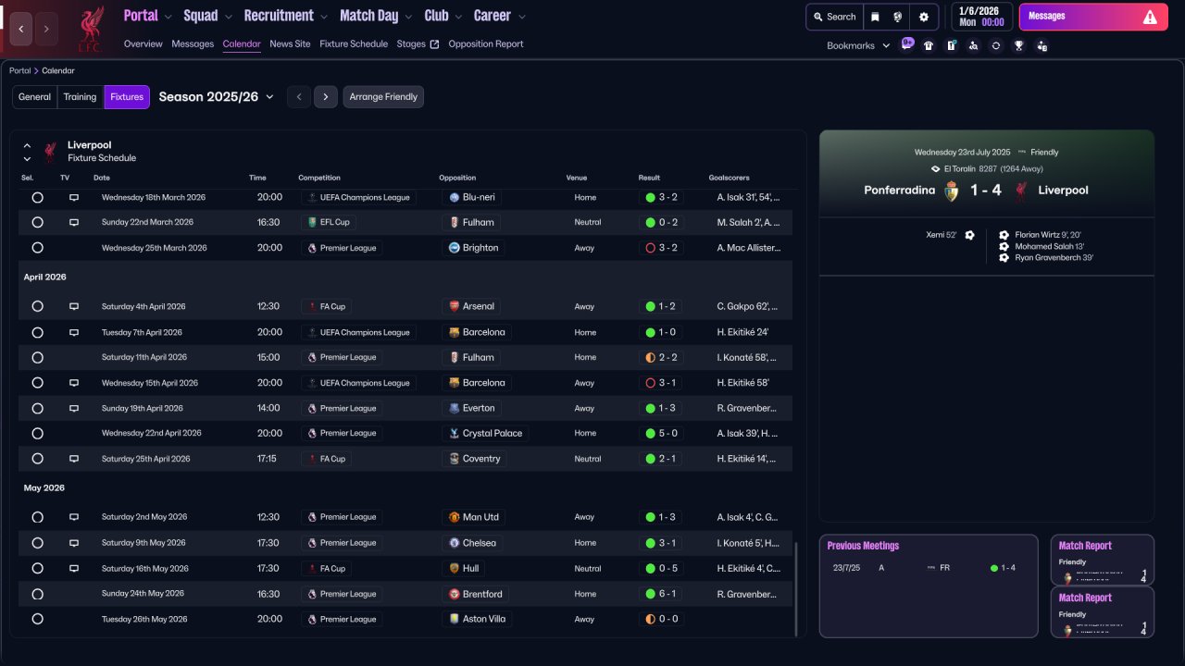Click the circular arrows bookmark icon
The height and width of the screenshot is (666, 1185).
point(996,45)
